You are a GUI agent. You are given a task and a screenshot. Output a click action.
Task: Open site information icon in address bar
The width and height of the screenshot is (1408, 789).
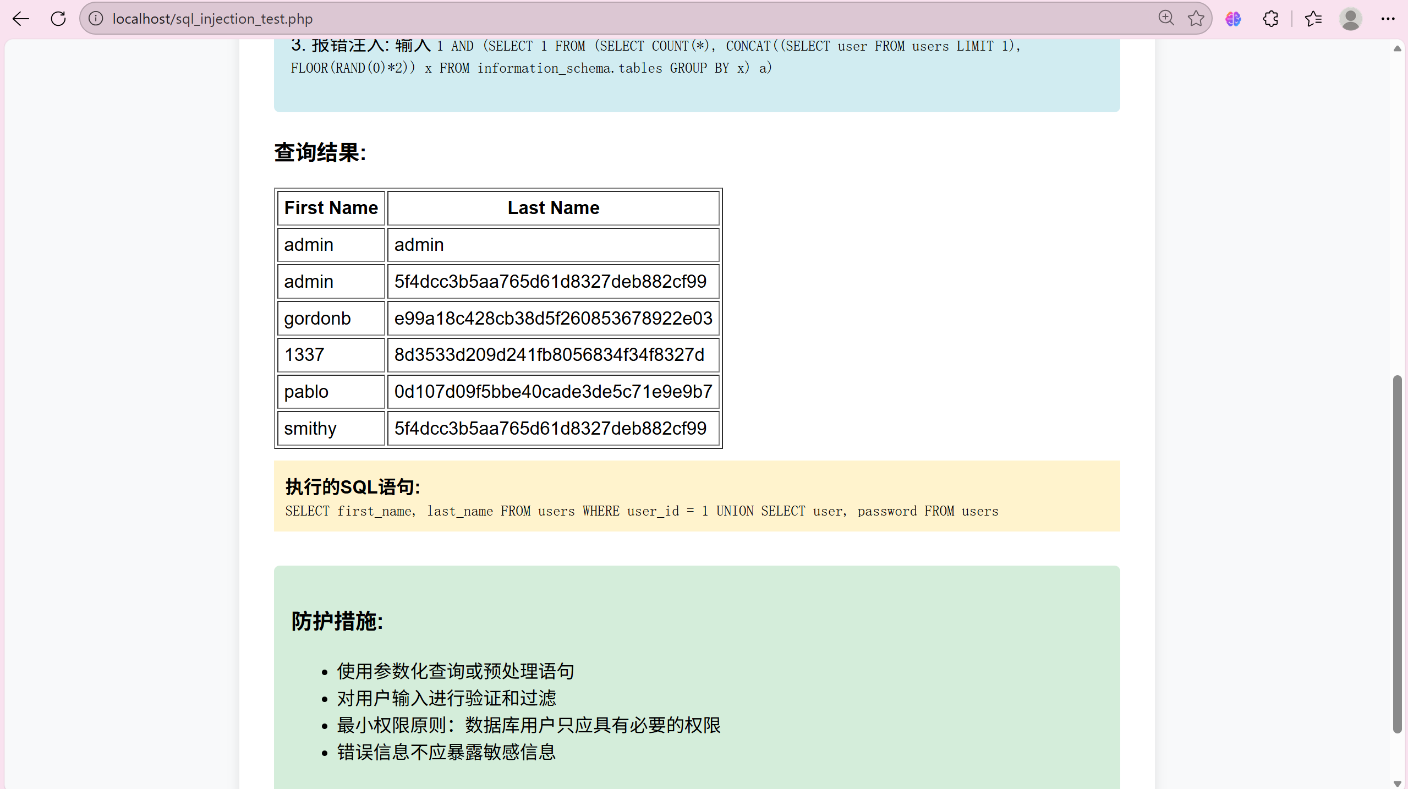tap(96, 19)
